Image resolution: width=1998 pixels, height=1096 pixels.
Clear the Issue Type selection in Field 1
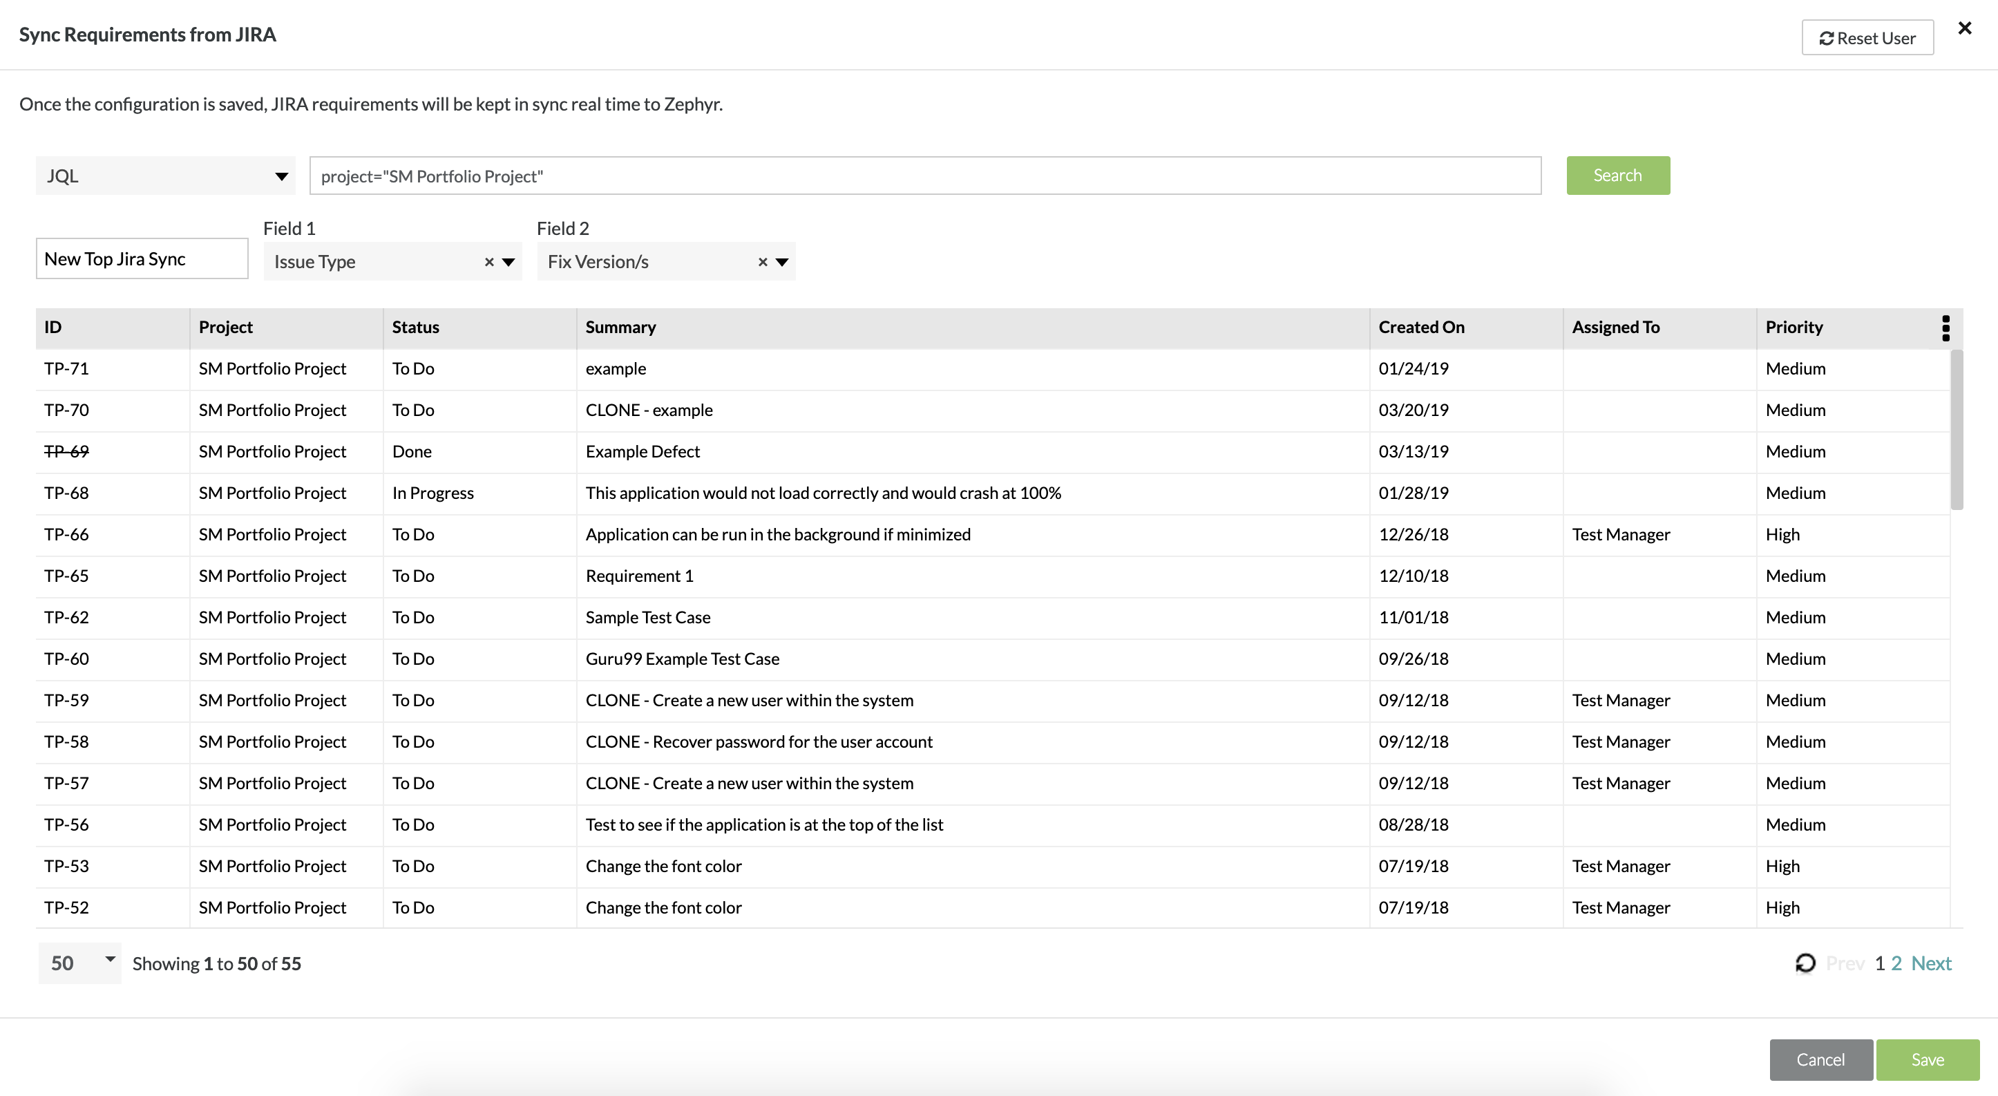click(488, 262)
